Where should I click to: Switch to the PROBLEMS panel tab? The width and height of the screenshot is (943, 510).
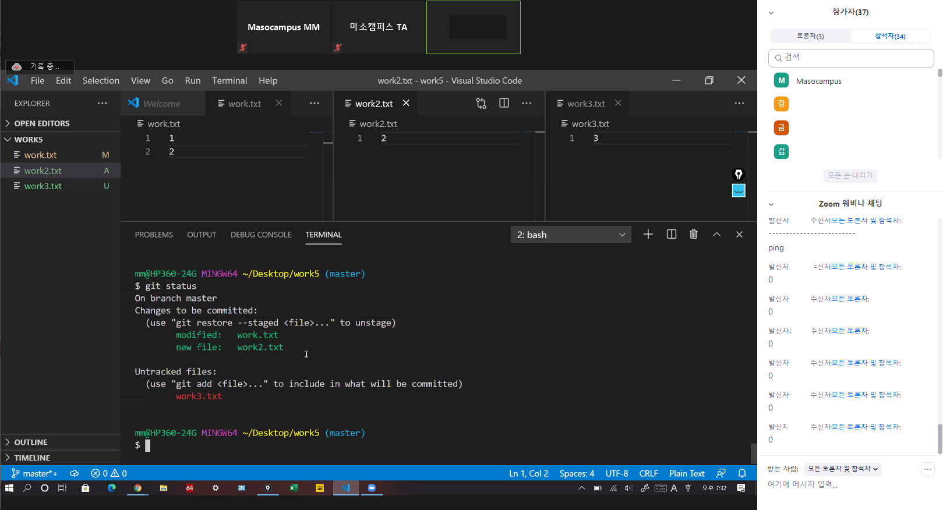(x=154, y=235)
